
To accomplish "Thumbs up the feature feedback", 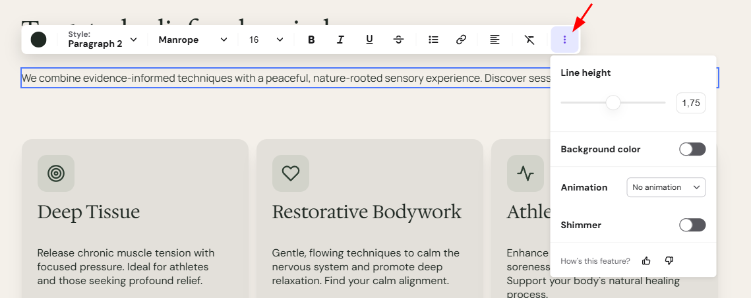I will [647, 260].
